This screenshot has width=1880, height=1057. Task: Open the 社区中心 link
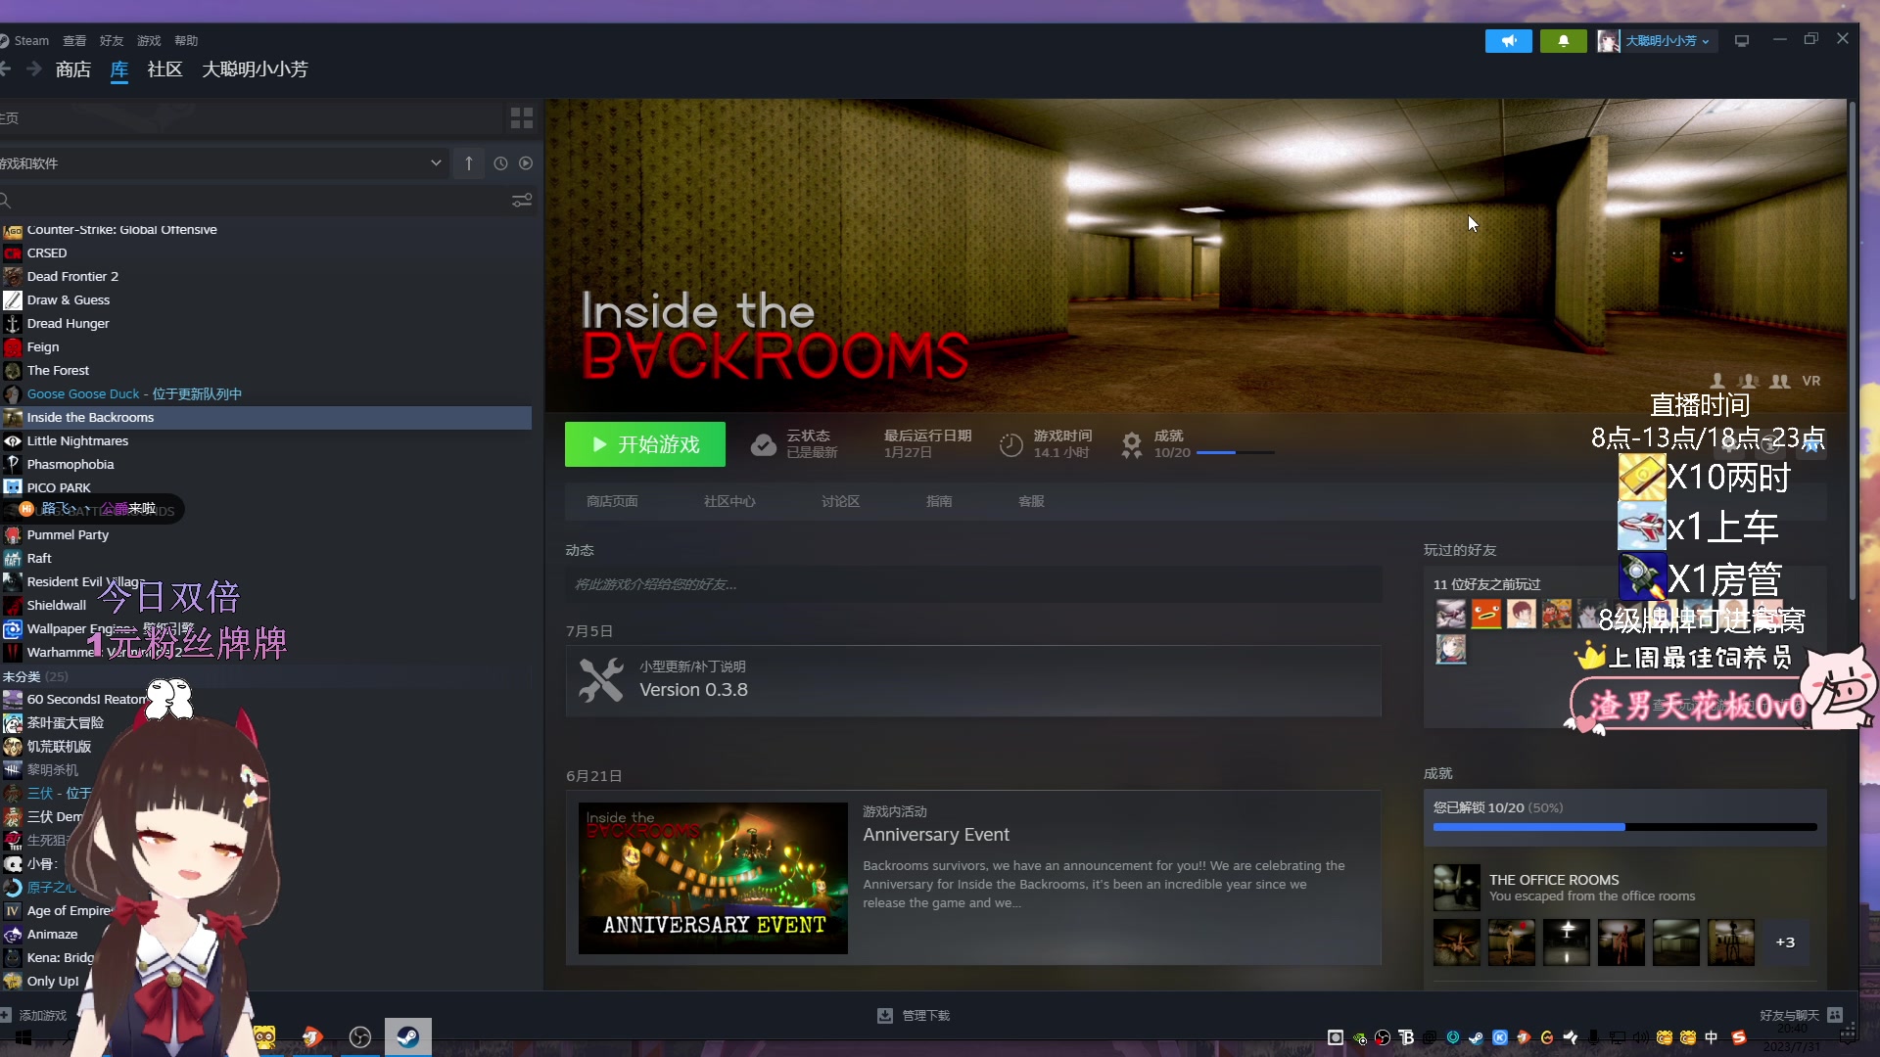tap(729, 502)
